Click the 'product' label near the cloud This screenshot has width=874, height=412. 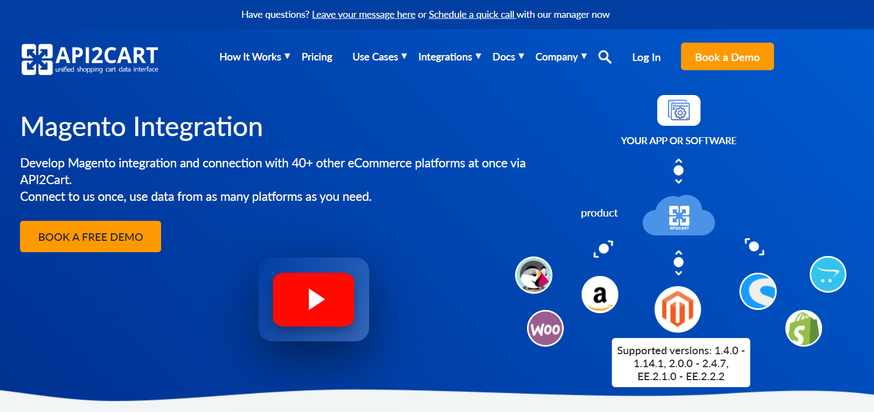[x=599, y=213]
